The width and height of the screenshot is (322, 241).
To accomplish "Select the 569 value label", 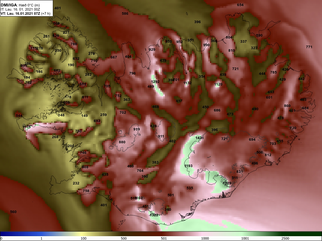I will [56, 23].
